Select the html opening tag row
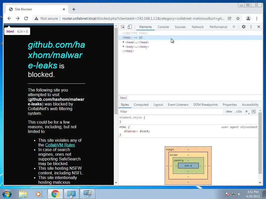Viewport: 266px width, 199px height. [x=190, y=38]
